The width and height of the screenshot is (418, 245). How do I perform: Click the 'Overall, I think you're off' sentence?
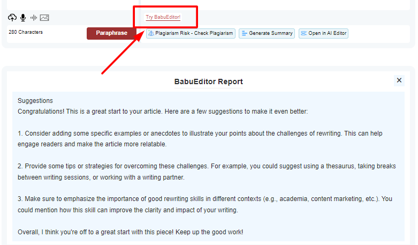[131, 232]
